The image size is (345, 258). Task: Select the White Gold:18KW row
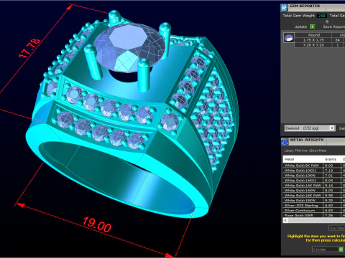[314, 201]
